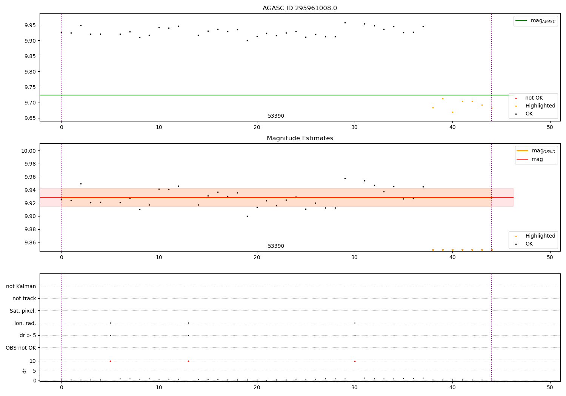Click the 9.95 y-axis tick in top plot

tap(30, 25)
